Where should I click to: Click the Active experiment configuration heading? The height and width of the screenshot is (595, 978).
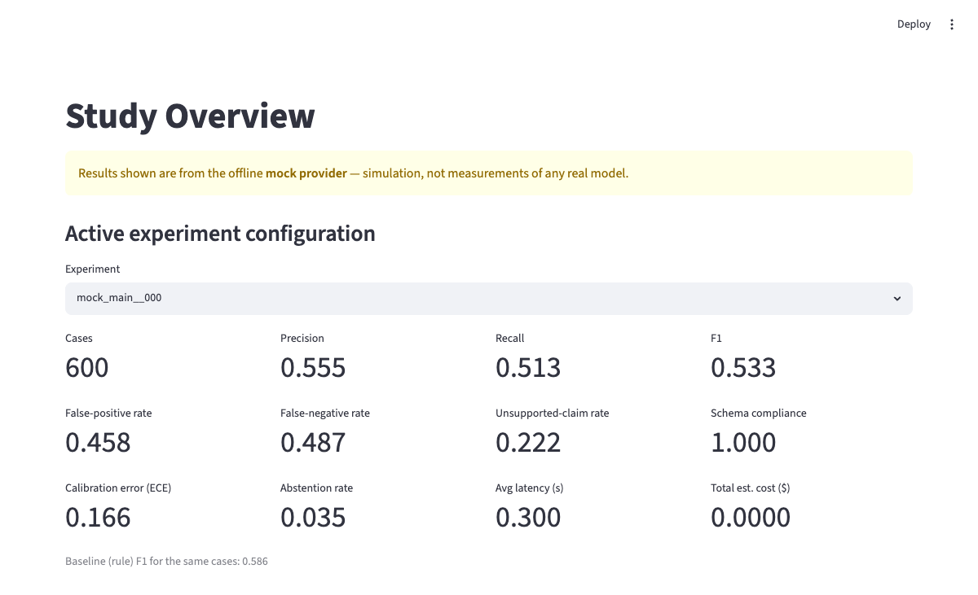coord(220,234)
